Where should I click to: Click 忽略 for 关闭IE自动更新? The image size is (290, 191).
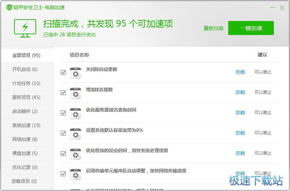tap(240, 72)
